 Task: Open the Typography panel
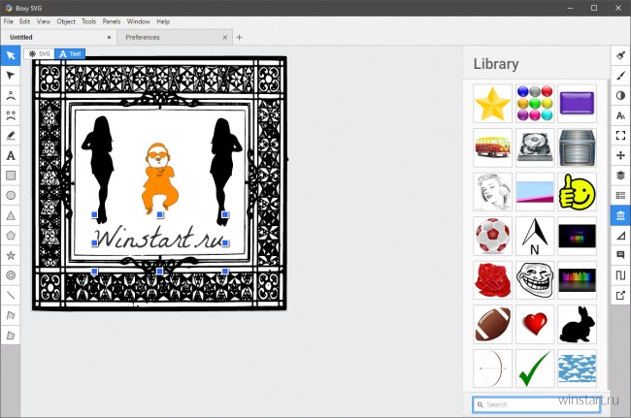coord(620,115)
